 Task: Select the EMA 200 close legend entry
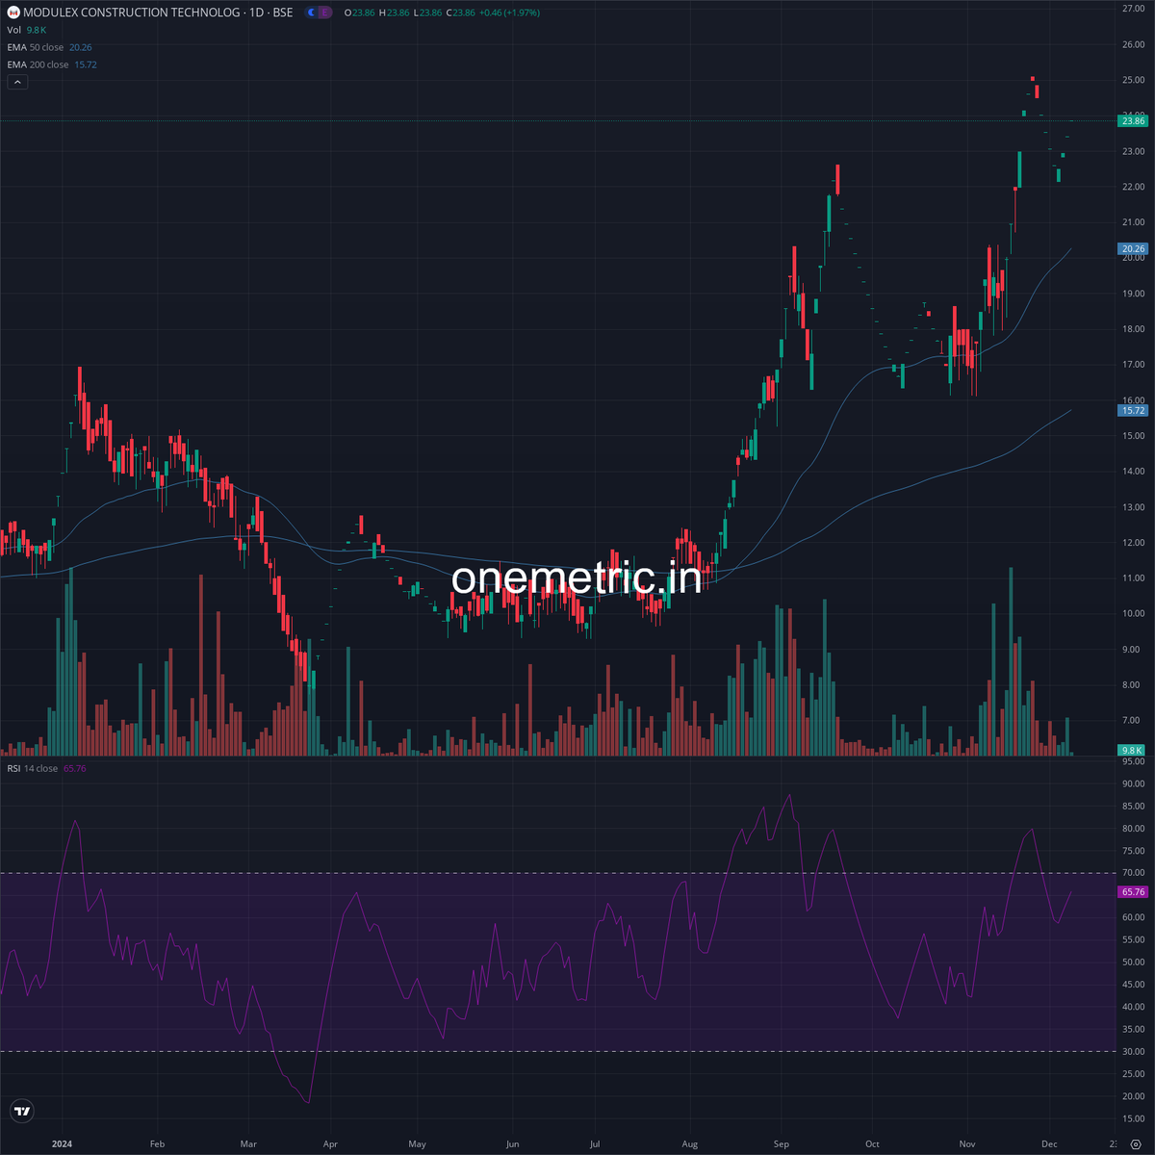[x=52, y=64]
